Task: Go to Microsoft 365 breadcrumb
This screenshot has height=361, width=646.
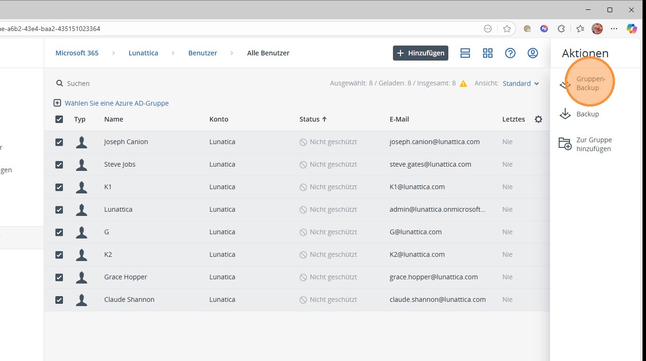Action: [x=77, y=53]
